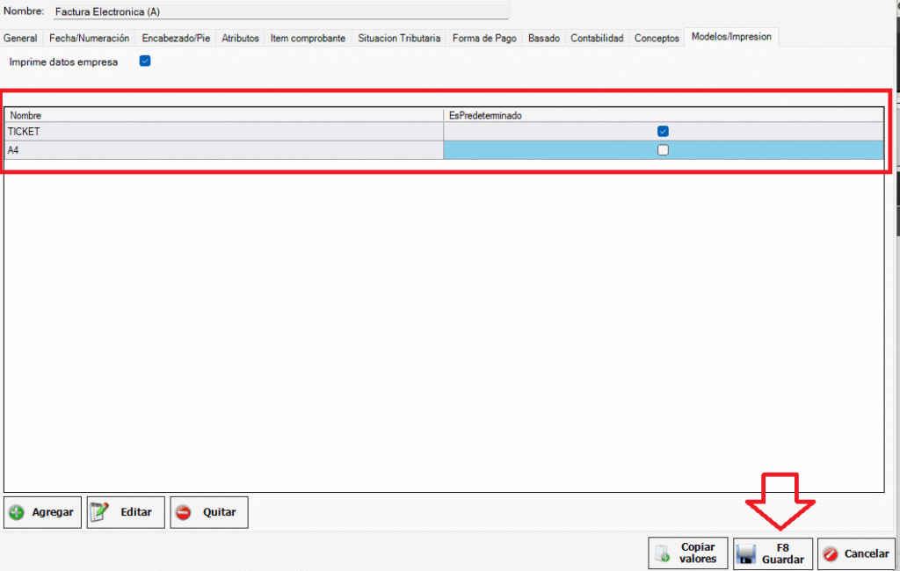Click the Copiar valores document icon
This screenshot has height=571, width=900.
(x=662, y=553)
